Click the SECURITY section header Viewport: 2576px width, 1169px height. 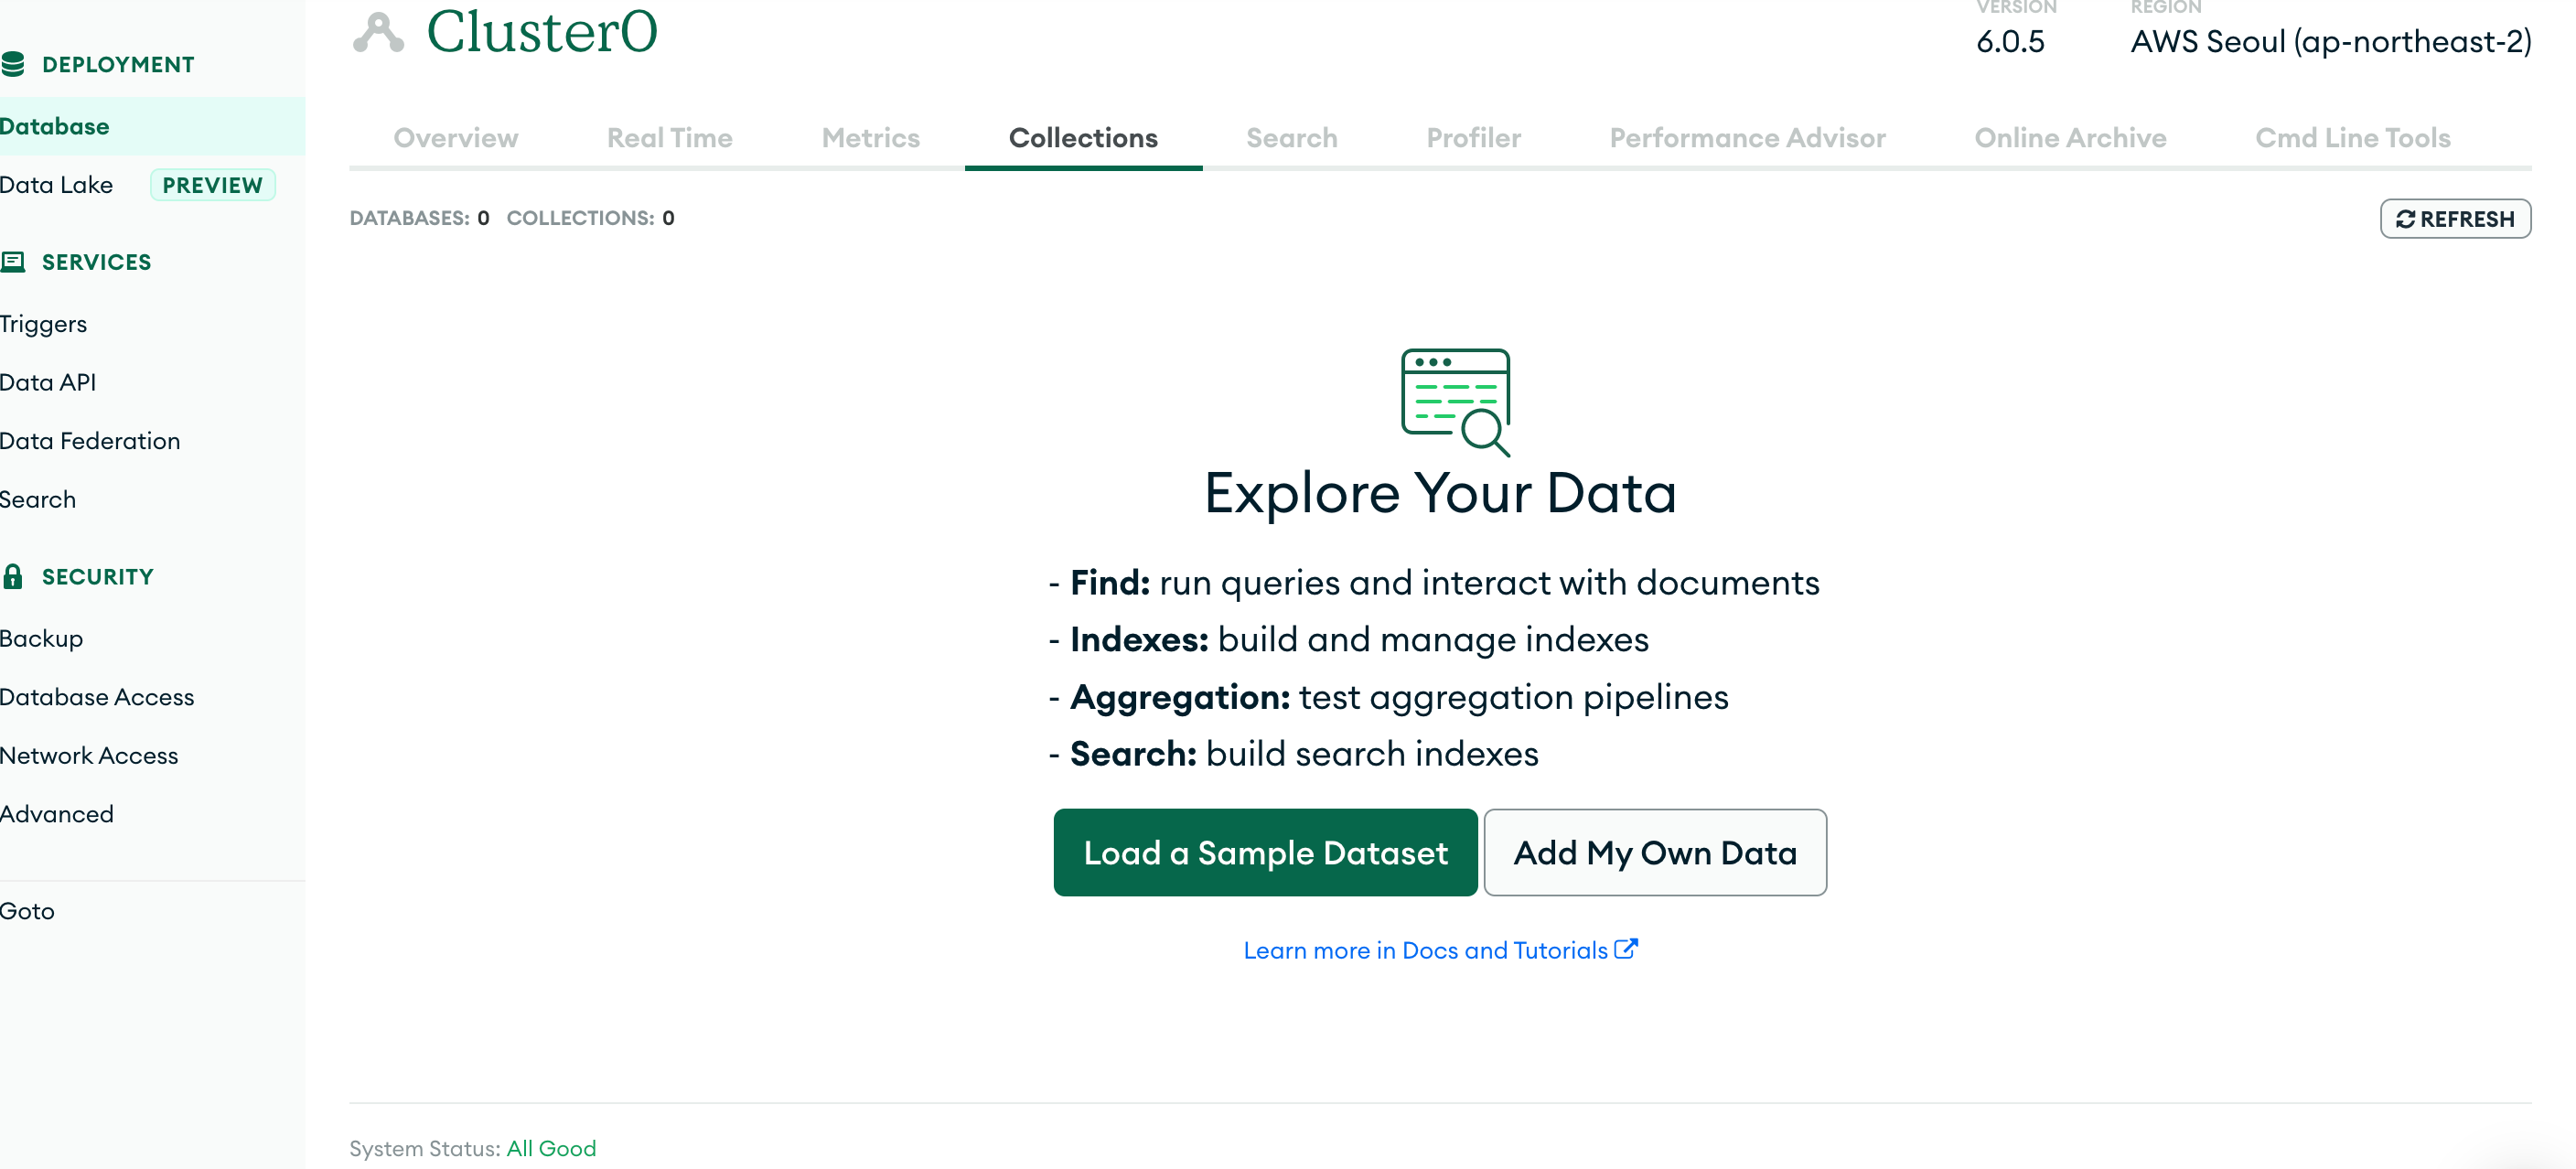pos(97,577)
